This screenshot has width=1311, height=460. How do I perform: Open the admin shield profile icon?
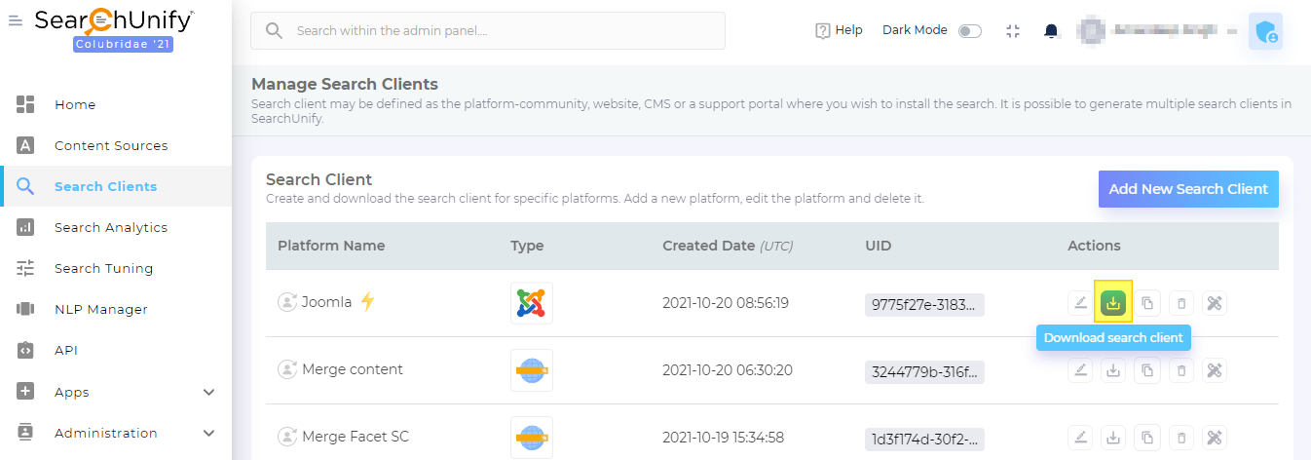[x=1265, y=31]
